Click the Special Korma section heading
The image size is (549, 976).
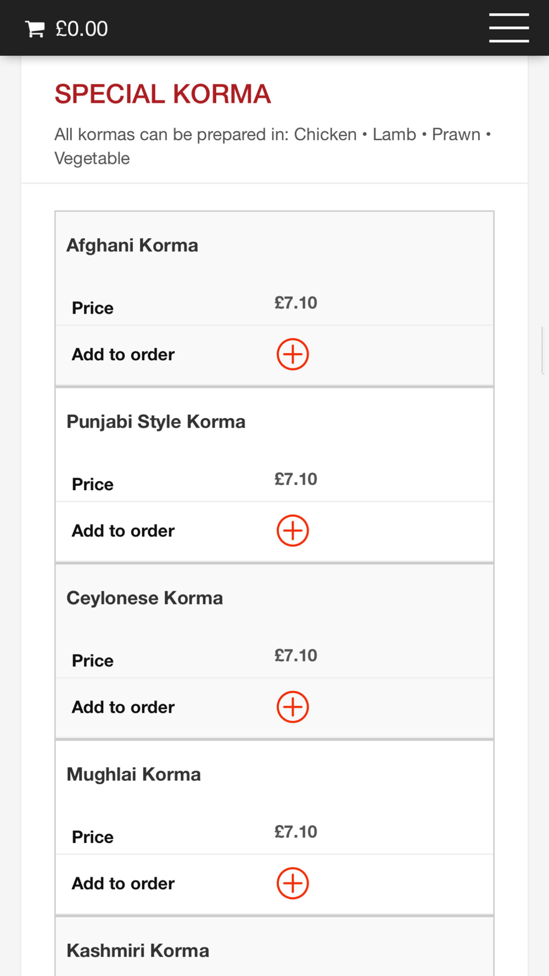click(x=163, y=94)
